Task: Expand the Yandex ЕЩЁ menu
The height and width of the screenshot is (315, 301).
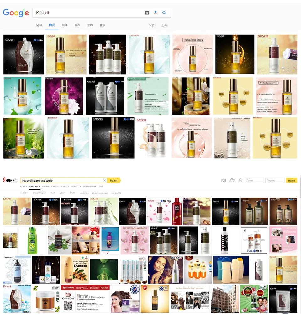Action: (x=101, y=187)
